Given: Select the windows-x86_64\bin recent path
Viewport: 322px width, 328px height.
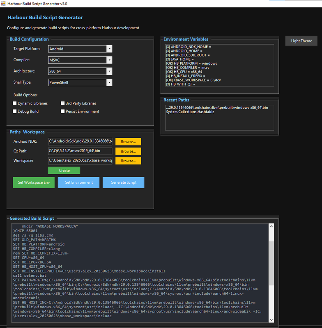Looking at the screenshot, I should (x=220, y=108).
